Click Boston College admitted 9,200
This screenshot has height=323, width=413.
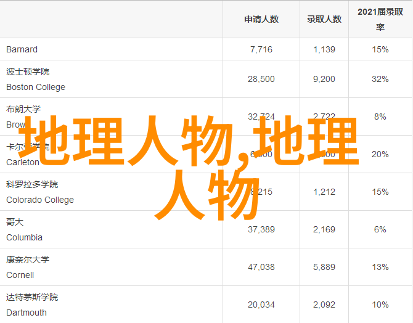tap(324, 79)
